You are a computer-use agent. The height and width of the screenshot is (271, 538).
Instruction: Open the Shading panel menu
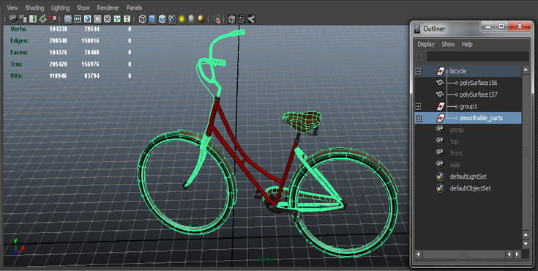click(34, 7)
